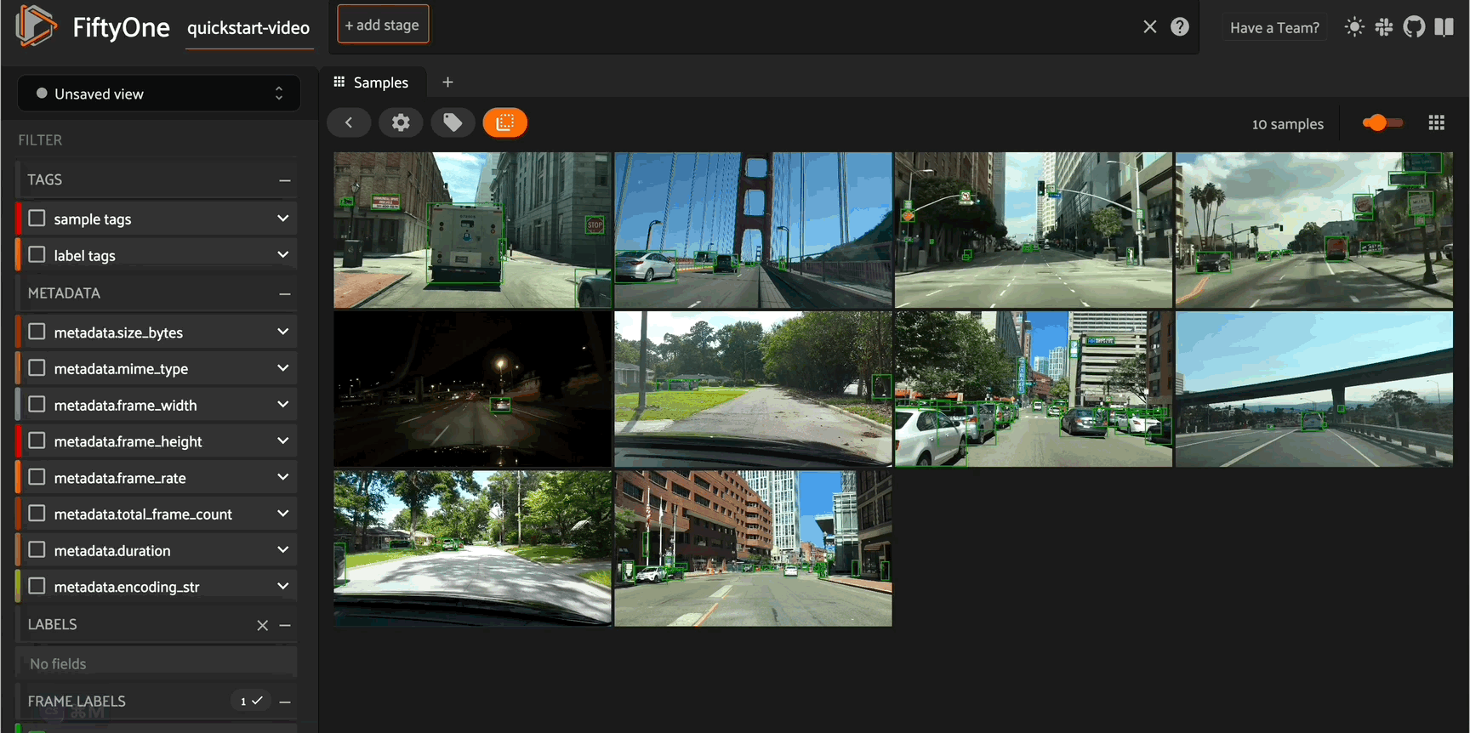Clear the view bar with X icon
Image resolution: width=1470 pixels, height=733 pixels.
pyautogui.click(x=1150, y=26)
